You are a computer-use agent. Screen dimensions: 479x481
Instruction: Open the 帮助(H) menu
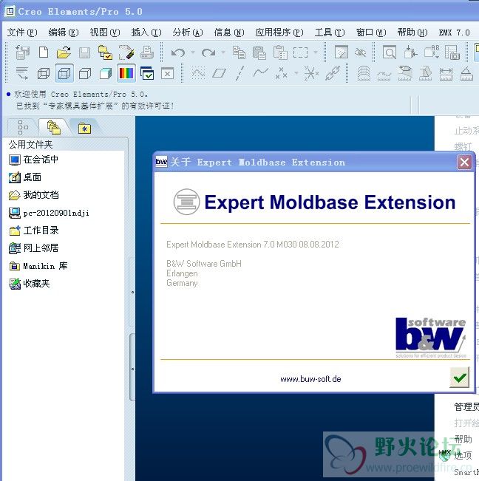(x=412, y=33)
